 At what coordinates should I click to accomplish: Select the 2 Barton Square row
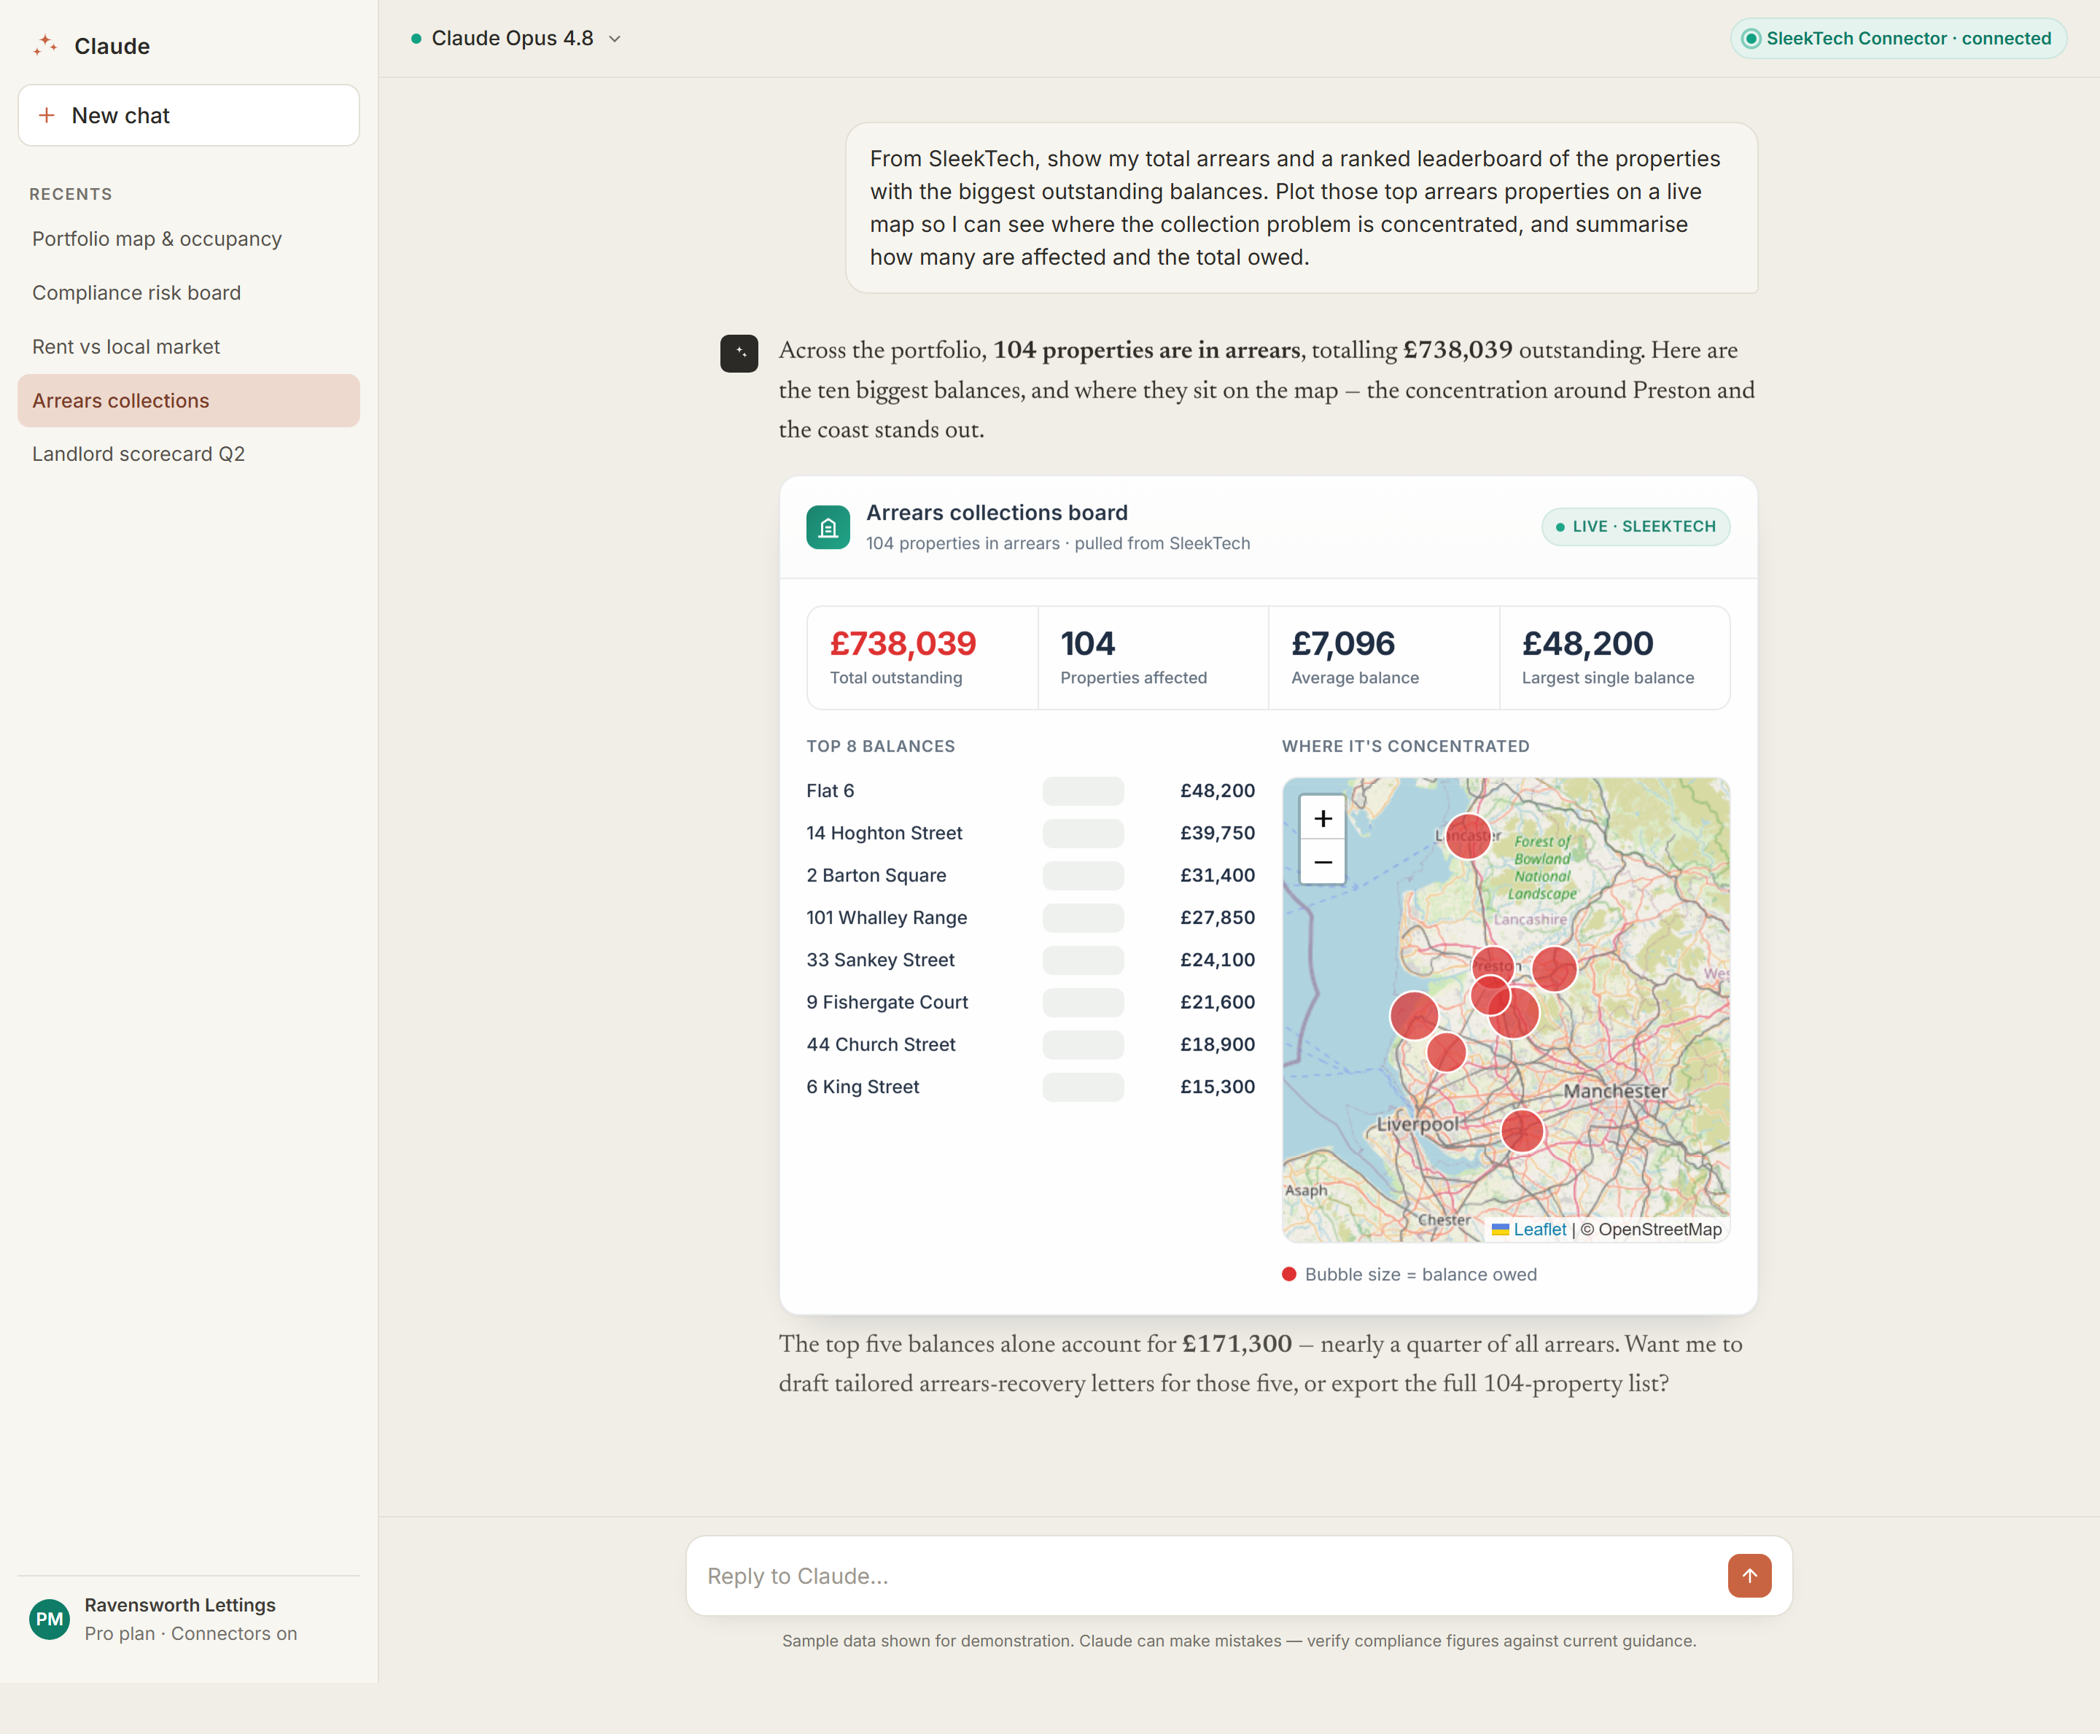tap(1030, 875)
